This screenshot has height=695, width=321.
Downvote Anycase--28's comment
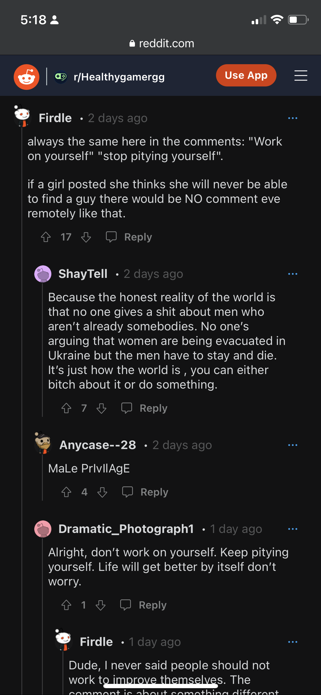[x=102, y=492]
